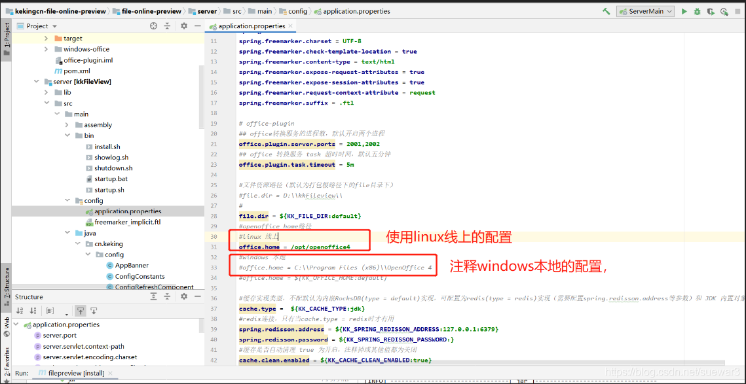746x384 pixels.
Task: Open AppBanner class
Action: (126, 265)
